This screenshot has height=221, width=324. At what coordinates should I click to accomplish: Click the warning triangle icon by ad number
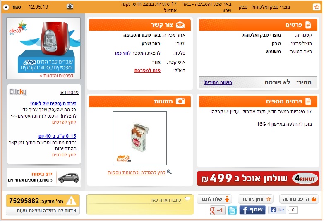[x=71, y=201]
